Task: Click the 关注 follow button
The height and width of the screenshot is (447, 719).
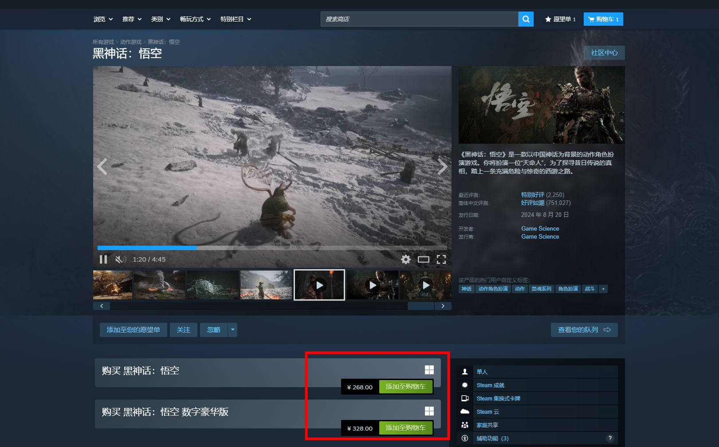Action: (184, 330)
